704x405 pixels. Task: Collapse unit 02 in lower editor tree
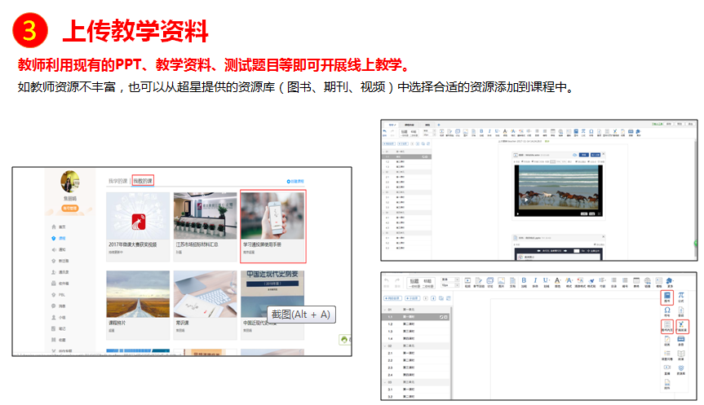385,346
